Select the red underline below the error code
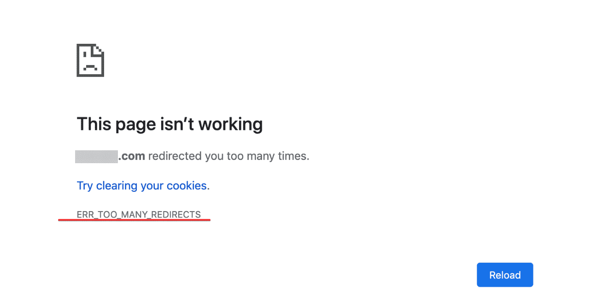 [x=134, y=220]
